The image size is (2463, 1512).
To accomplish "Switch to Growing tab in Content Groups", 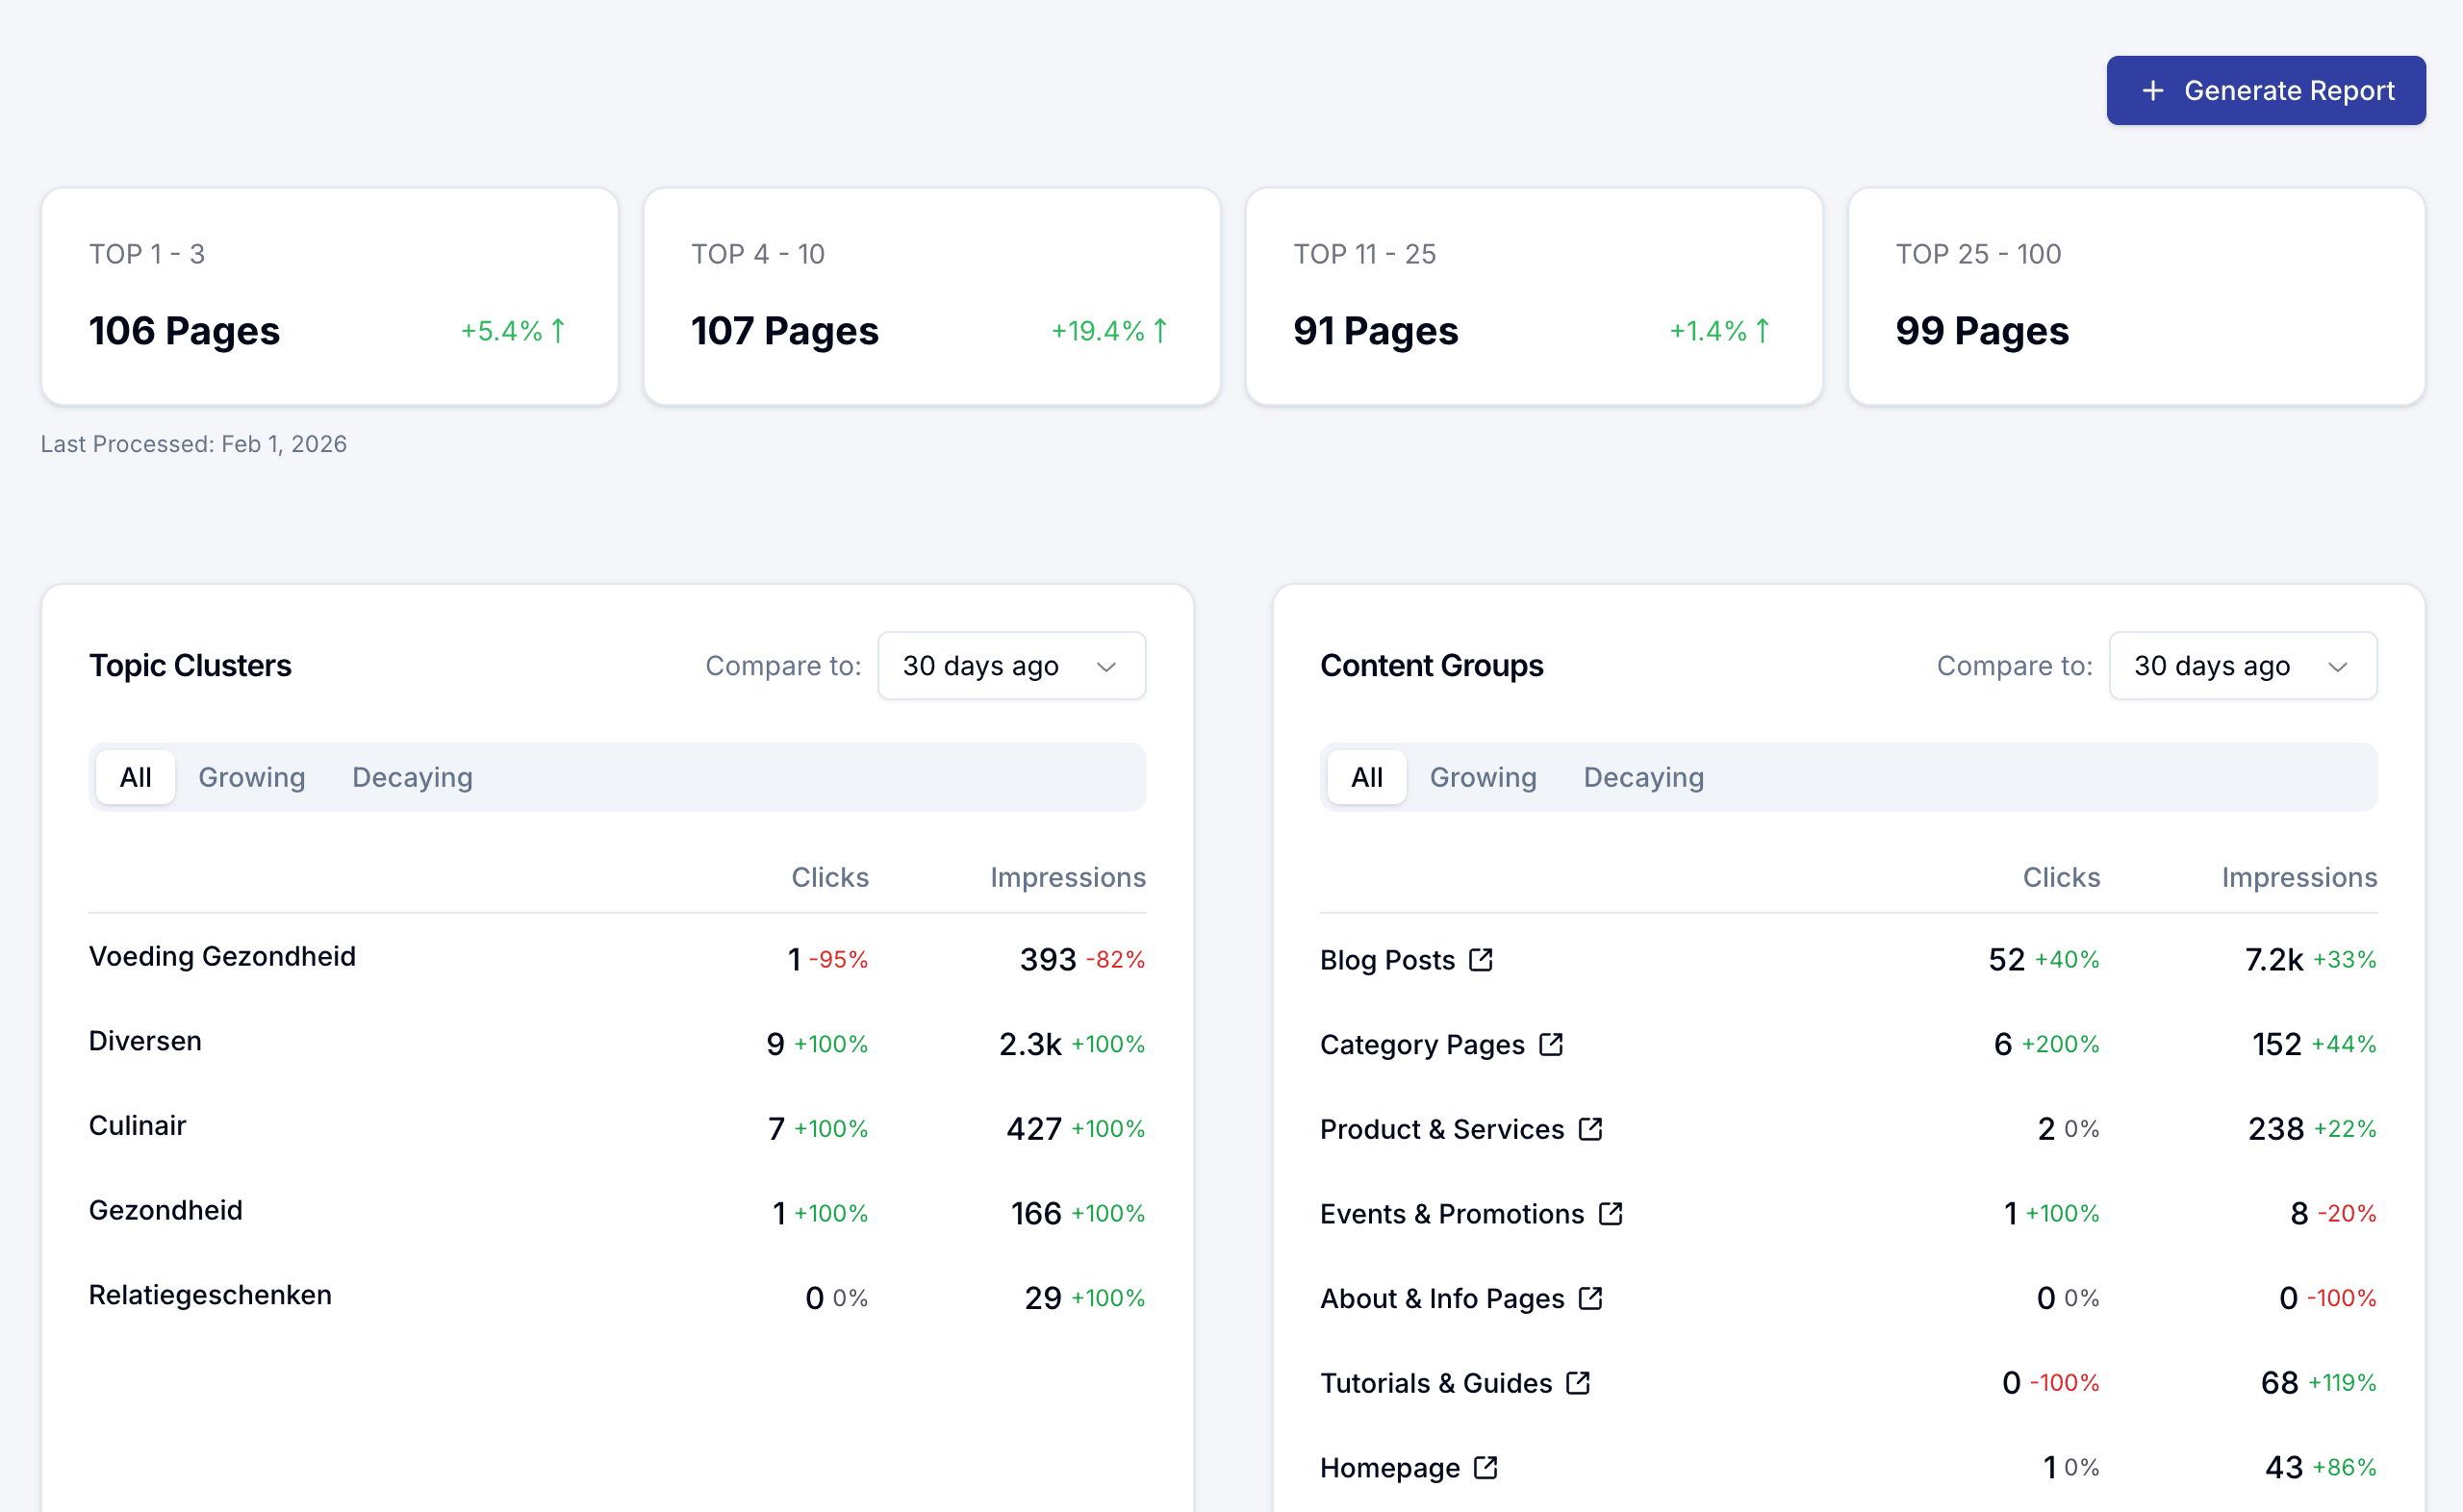I will click(1483, 777).
